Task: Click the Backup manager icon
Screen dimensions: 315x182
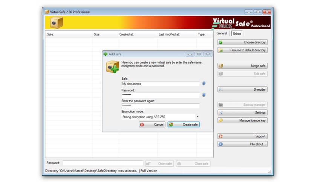Action: click(221, 105)
